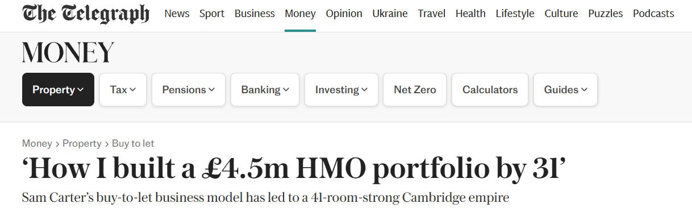692x220 pixels.
Task: Open the Guides dropdown menu
Action: click(565, 90)
